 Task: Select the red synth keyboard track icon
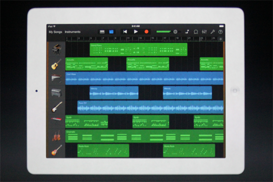coord(56,119)
